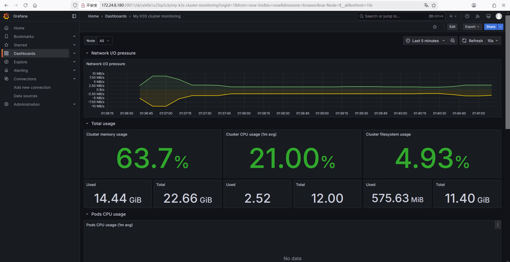
Task: Click the blue Share button
Action: click(491, 27)
